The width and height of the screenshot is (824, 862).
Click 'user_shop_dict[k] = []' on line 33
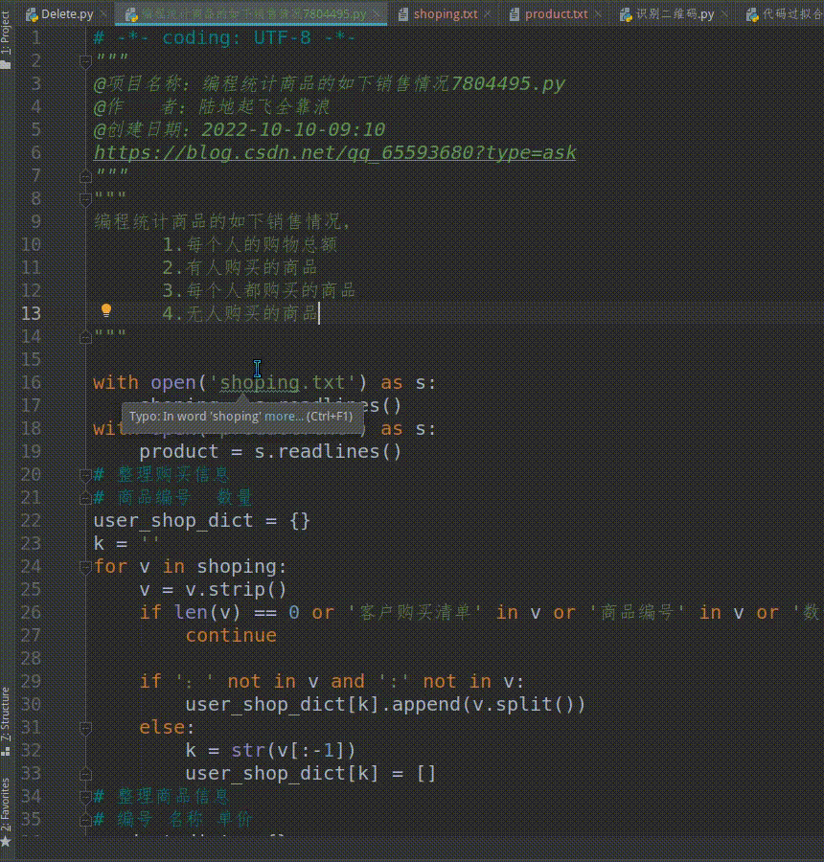[x=310, y=773]
